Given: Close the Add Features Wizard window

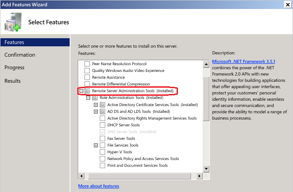Looking at the screenshot, I should click(287, 4).
